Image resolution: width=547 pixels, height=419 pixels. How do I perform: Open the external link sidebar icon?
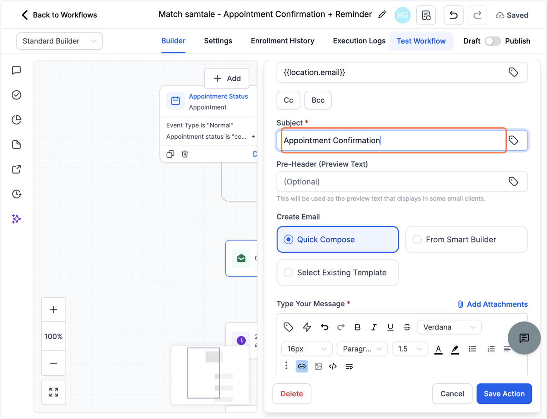(x=16, y=169)
